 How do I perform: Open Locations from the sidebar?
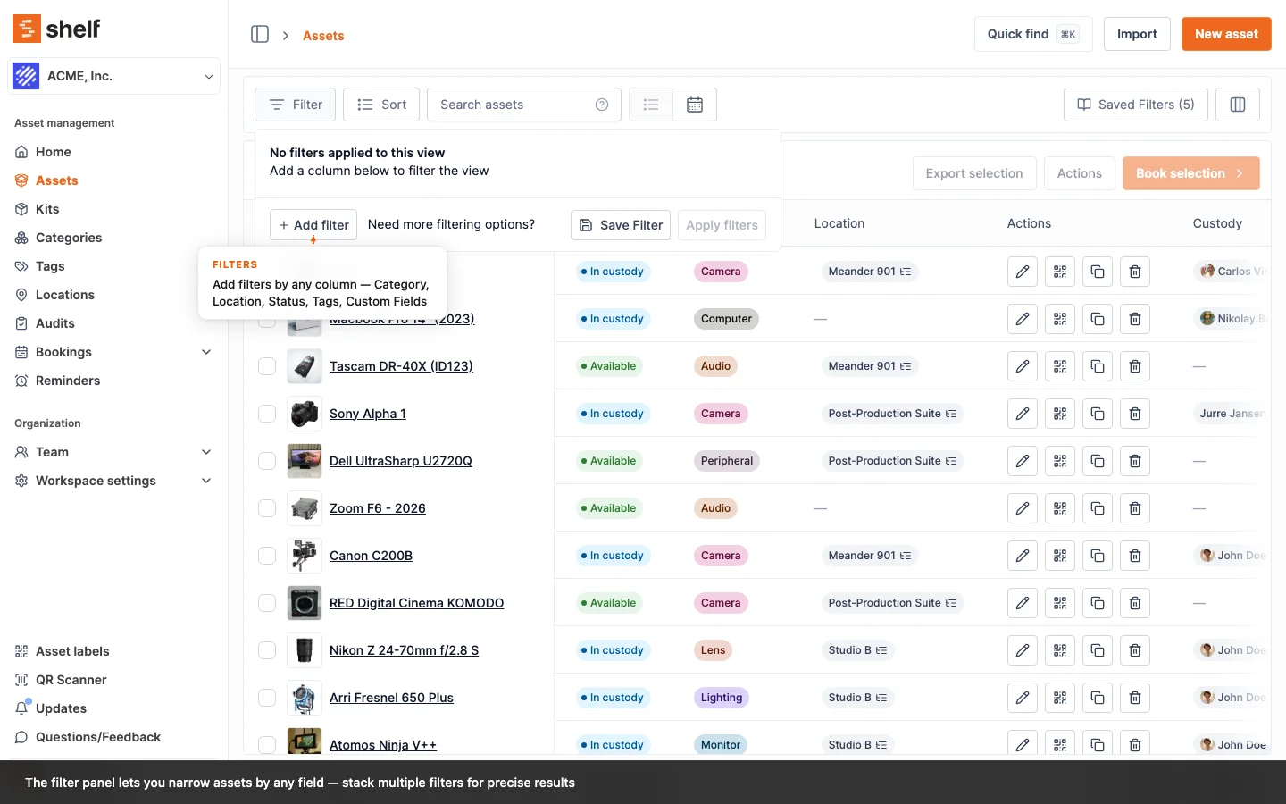[64, 295]
